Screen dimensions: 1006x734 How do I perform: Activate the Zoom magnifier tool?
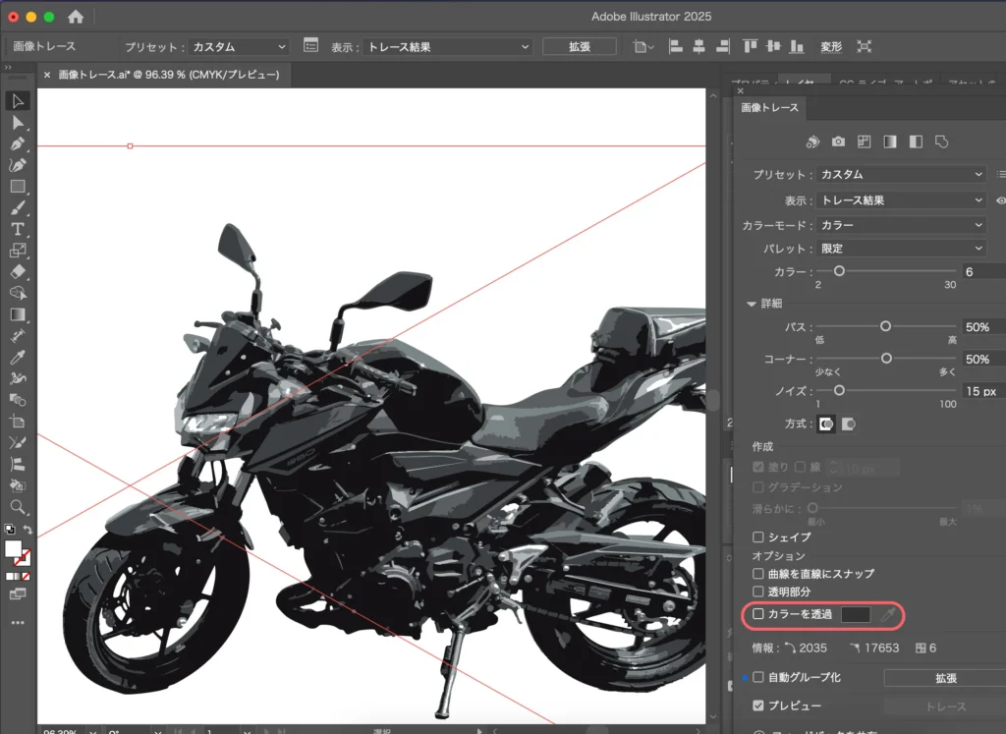point(18,507)
